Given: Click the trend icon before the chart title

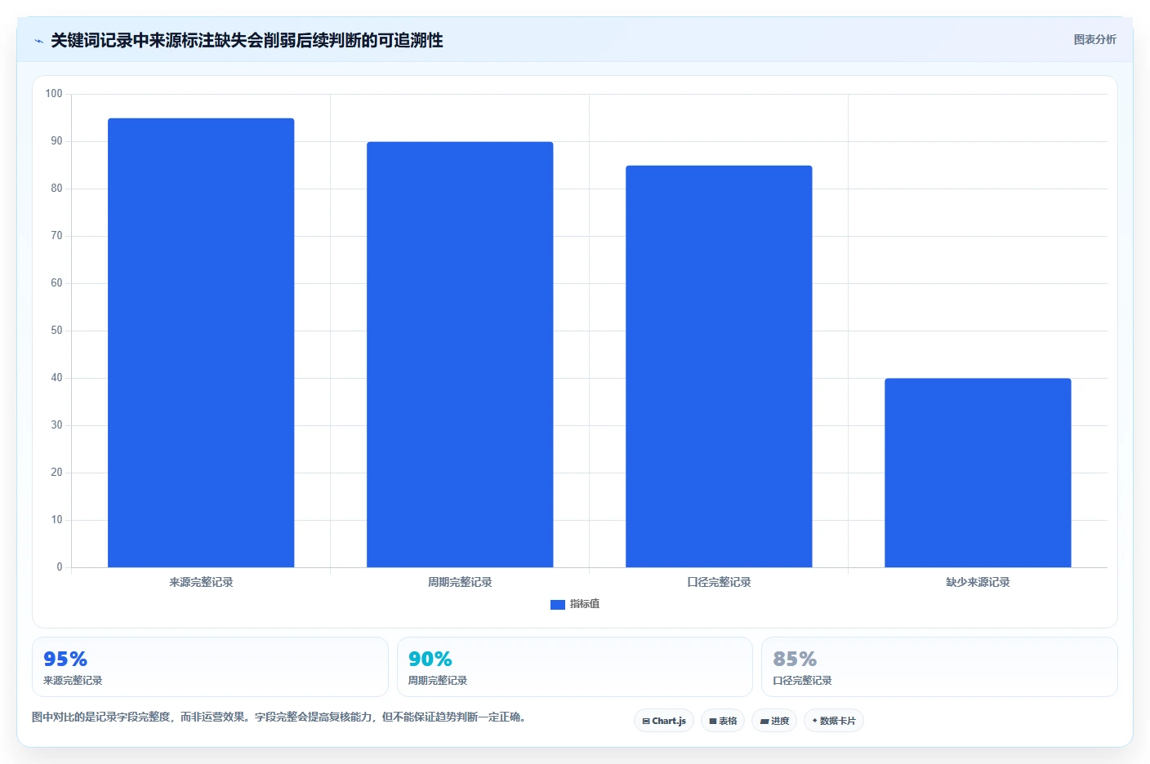Looking at the screenshot, I should click(38, 41).
